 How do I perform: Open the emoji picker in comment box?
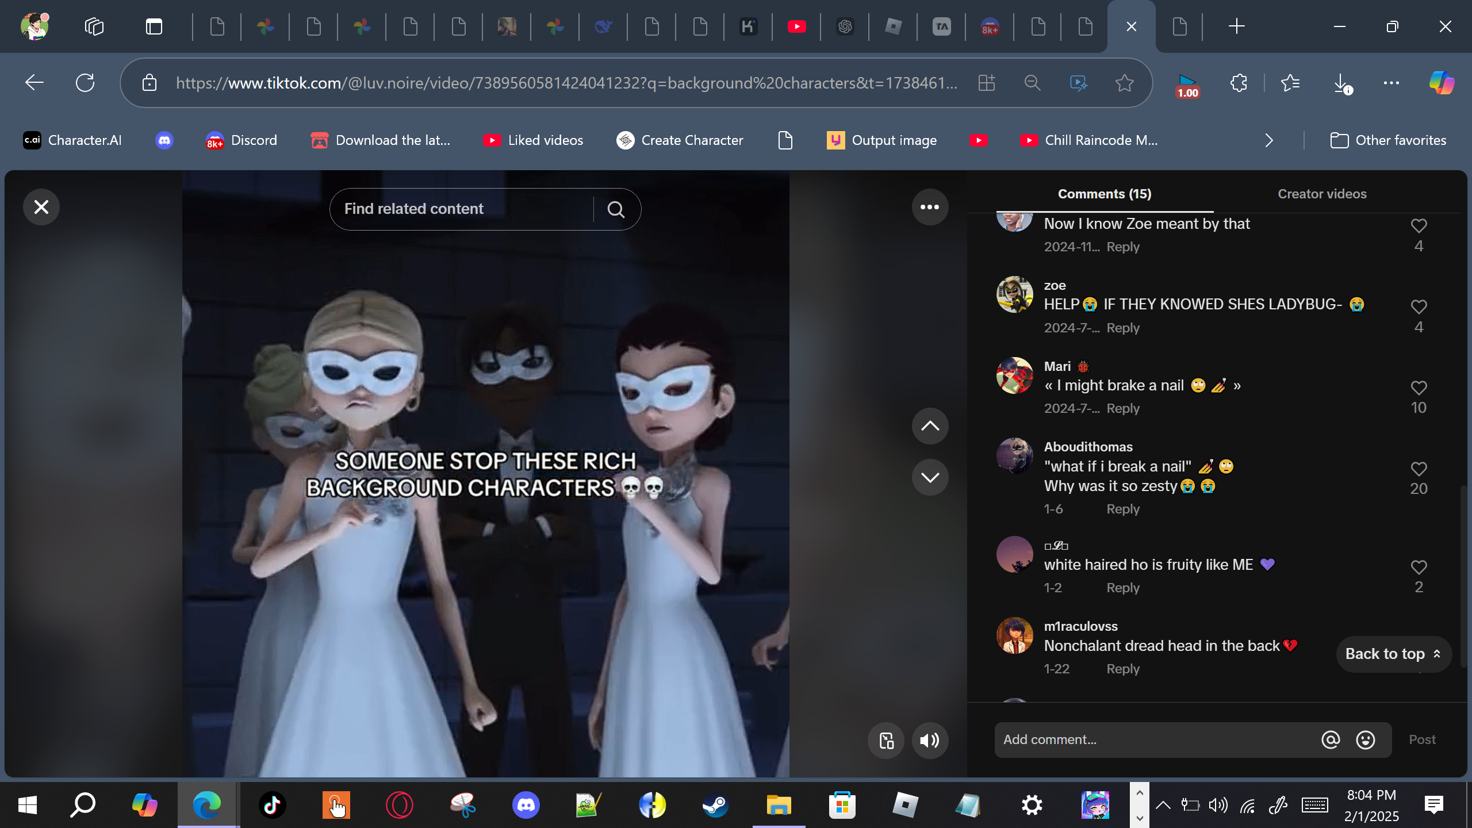coord(1365,740)
